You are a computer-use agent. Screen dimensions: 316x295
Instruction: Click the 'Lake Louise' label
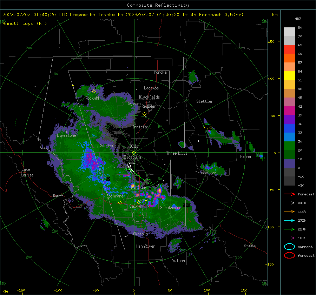[x=27, y=172]
